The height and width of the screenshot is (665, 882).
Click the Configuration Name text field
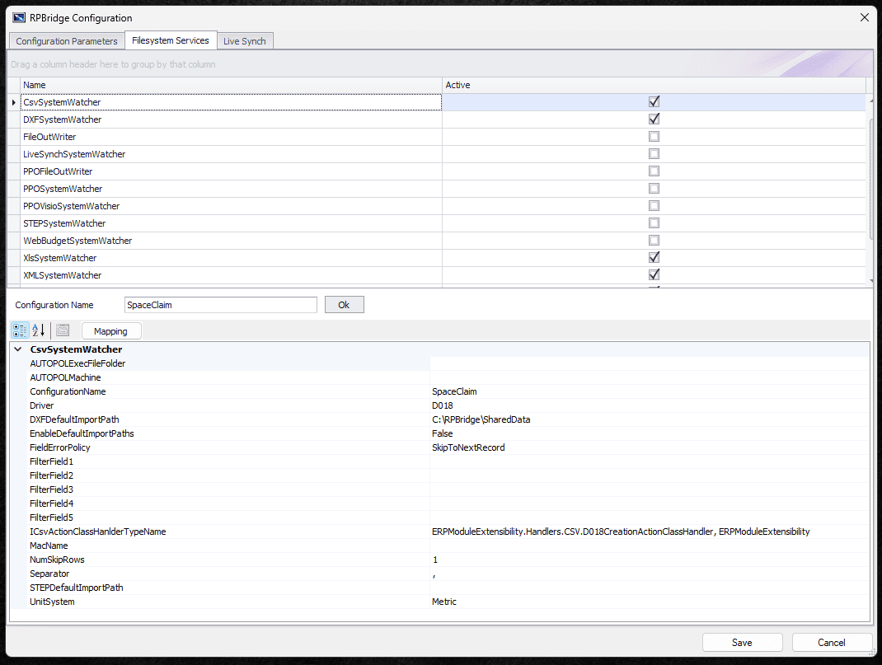coord(220,305)
